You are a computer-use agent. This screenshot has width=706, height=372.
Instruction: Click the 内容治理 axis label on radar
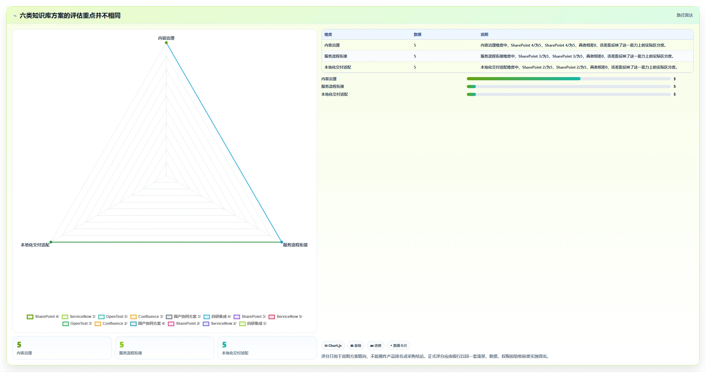[x=166, y=38]
